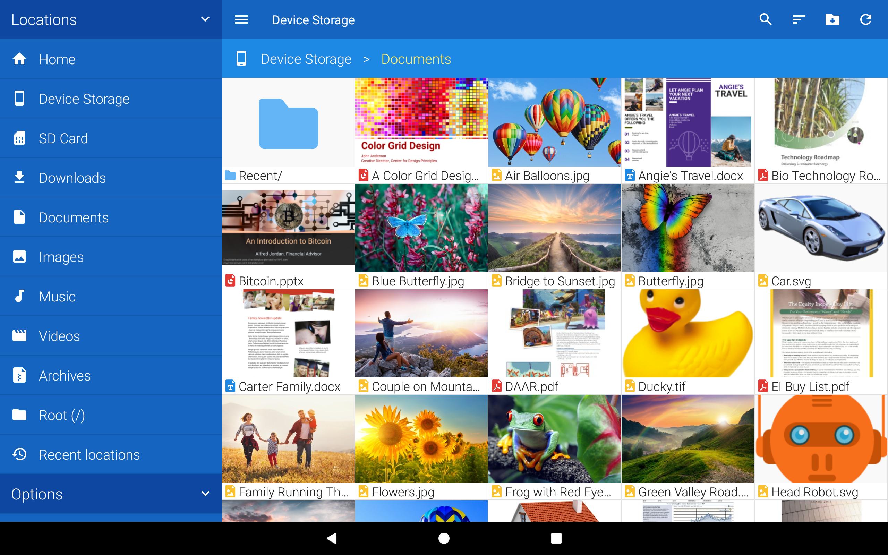Refresh the file listing
Viewport: 888px width, 555px height.
tap(865, 19)
